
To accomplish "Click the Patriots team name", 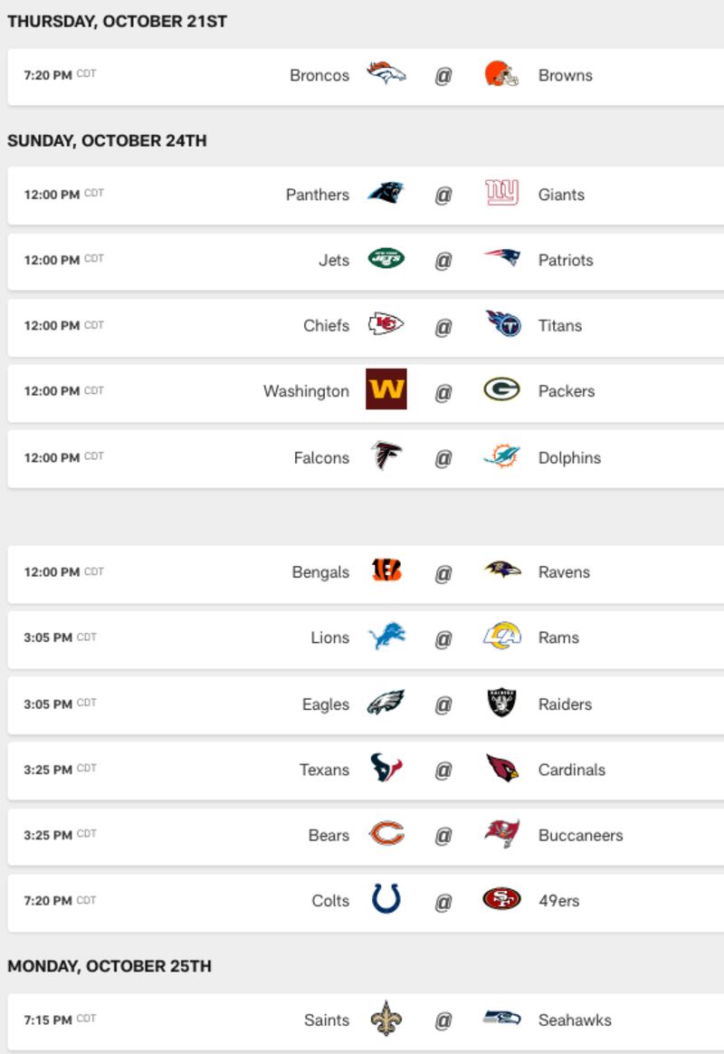I will pos(566,260).
